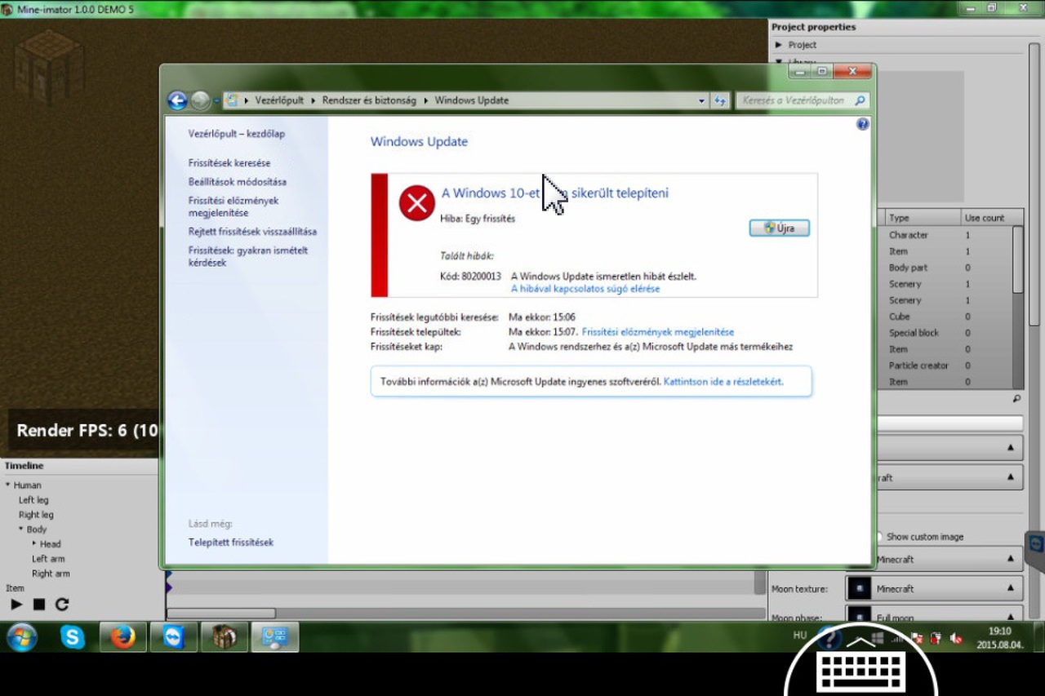Viewport: 1045px width, 696px height.
Task: Click the Control Panel taskbar button
Action: tap(275, 636)
